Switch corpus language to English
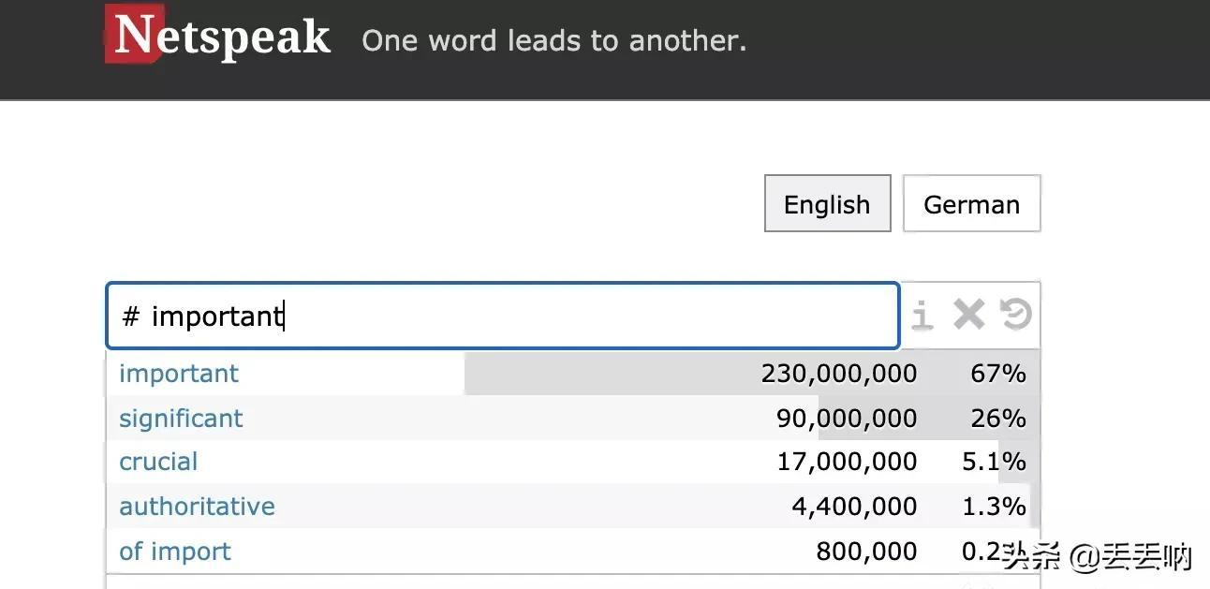This screenshot has height=589, width=1210. click(827, 203)
